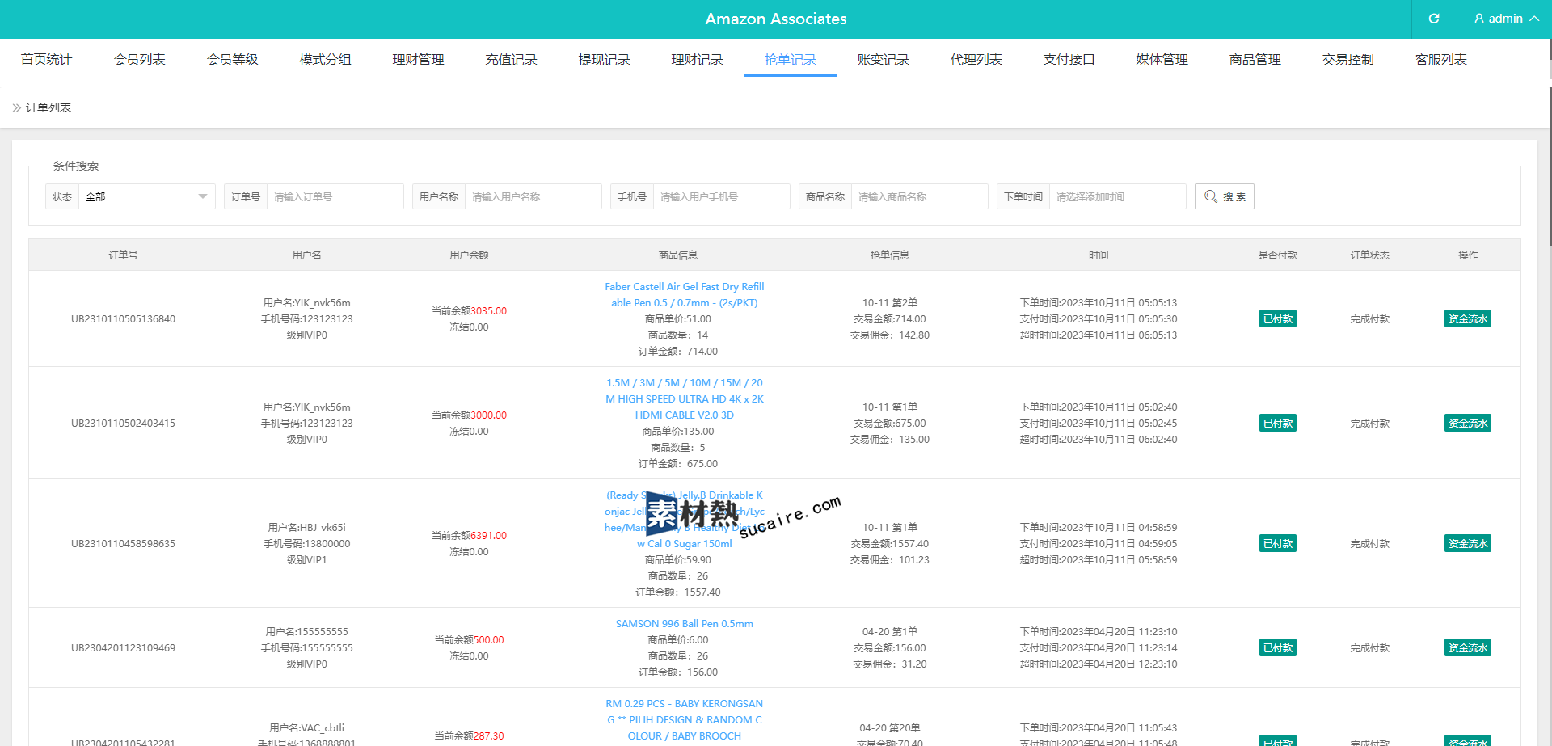
Task: Click 资金流水 for order UB2310110458598635
Action: point(1468,543)
